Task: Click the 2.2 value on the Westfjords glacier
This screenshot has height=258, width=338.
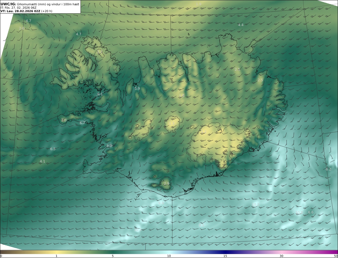Action: [x=100, y=52]
